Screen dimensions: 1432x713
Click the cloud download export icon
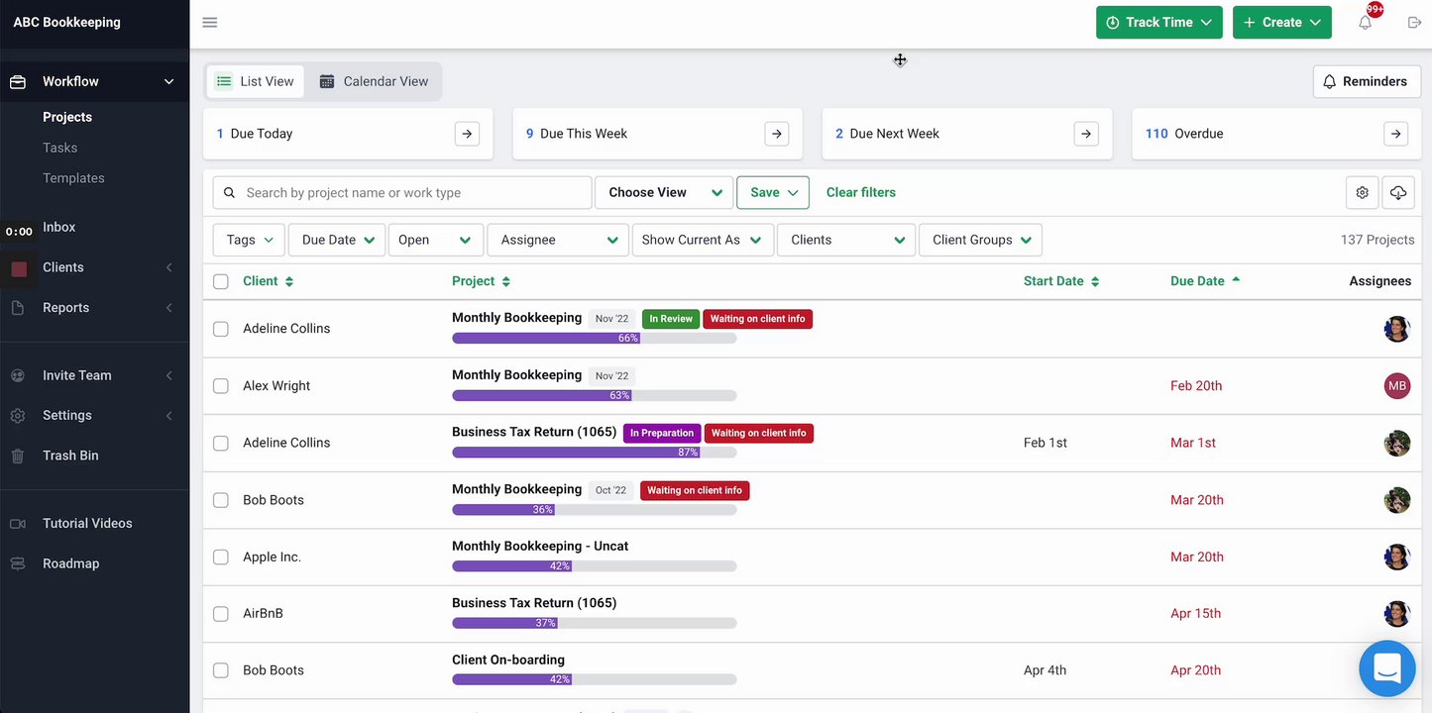[x=1397, y=192]
